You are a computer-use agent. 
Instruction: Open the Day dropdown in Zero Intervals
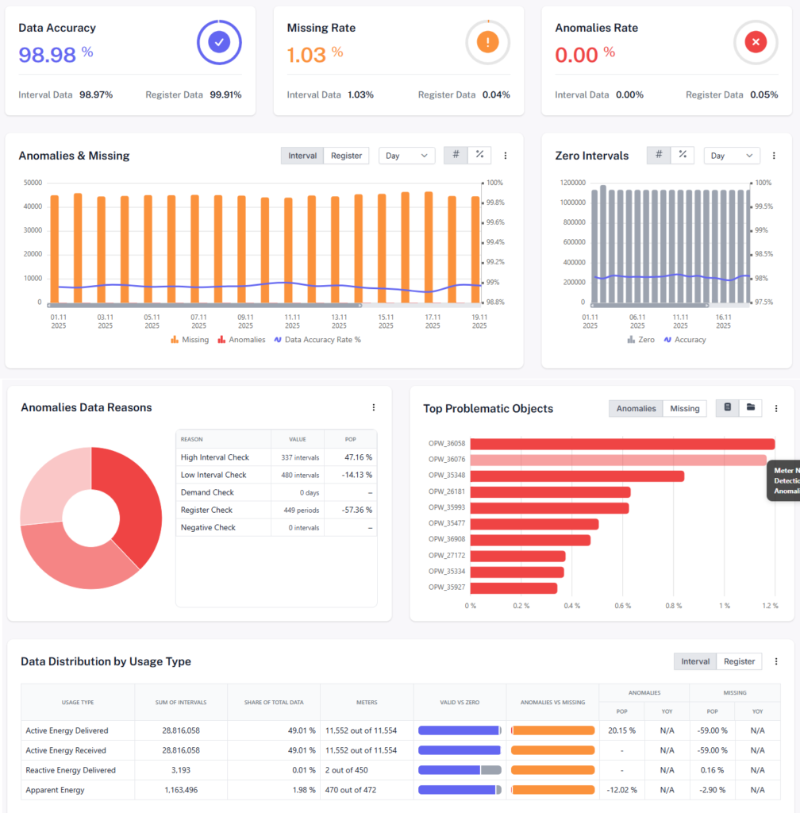point(732,156)
